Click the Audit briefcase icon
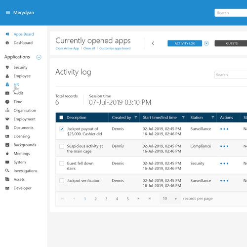 tap(7, 93)
